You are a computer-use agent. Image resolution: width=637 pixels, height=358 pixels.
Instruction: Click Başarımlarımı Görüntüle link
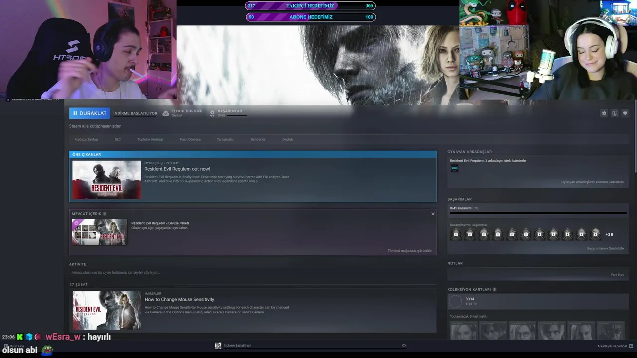605,248
